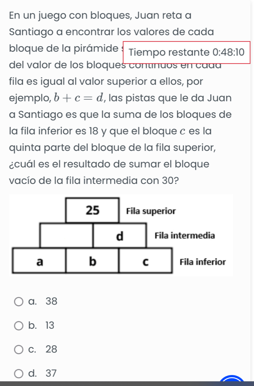Click the bottom-row block labeled b
254x386 pixels.
click(92, 261)
